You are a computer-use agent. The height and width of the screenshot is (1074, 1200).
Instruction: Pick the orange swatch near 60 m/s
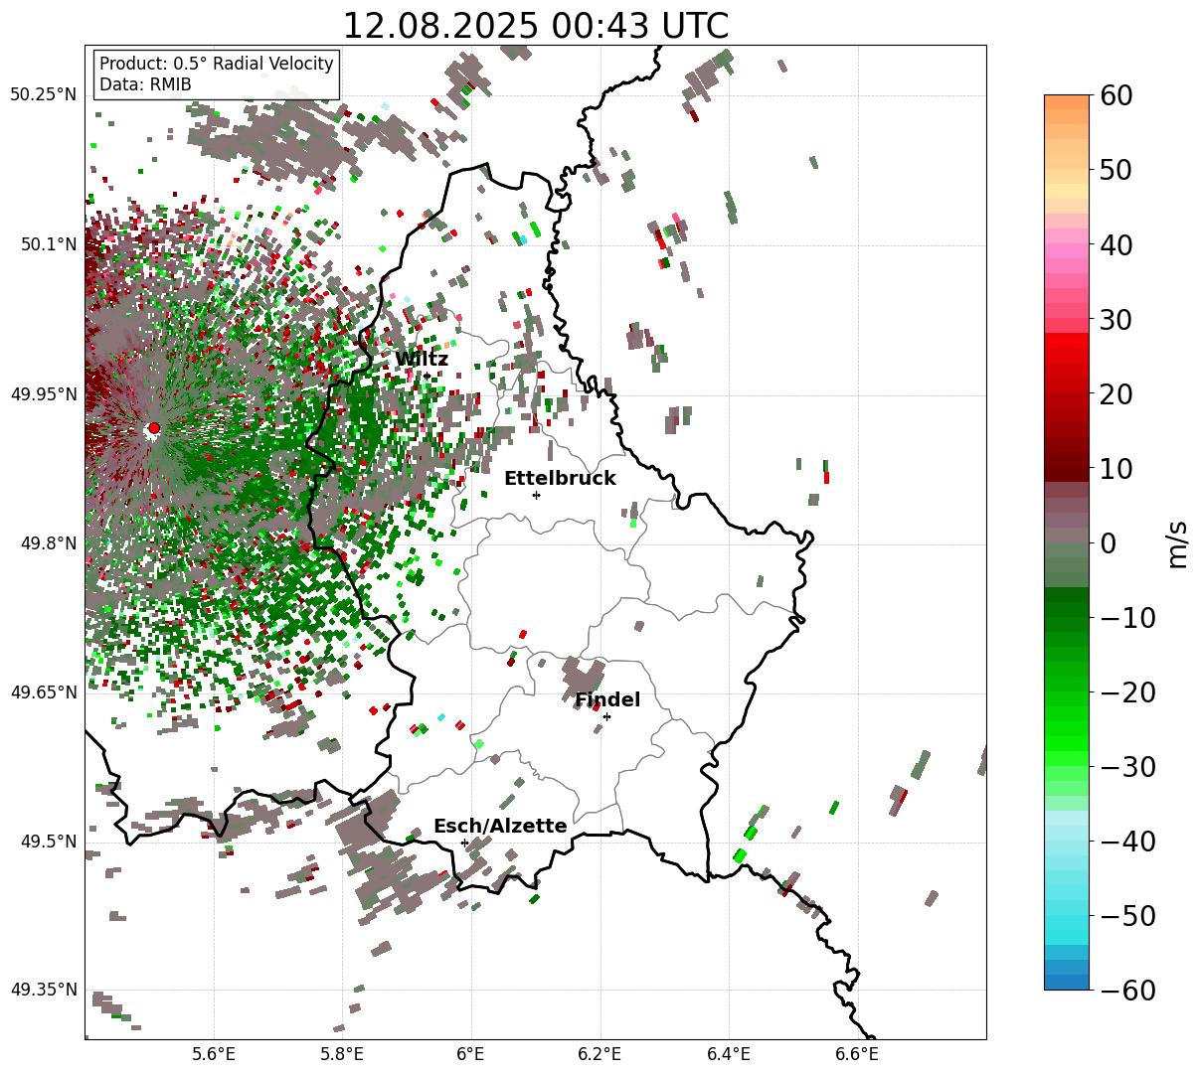(1067, 102)
